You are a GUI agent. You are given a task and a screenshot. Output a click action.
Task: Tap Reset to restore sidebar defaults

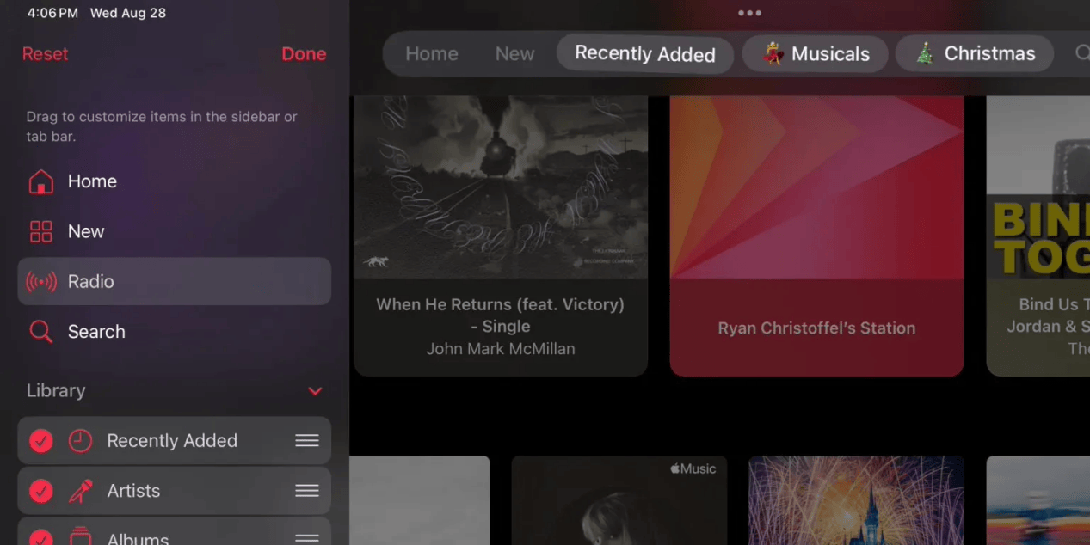tap(45, 53)
